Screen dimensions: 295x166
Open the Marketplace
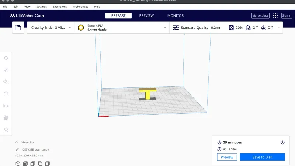260,15
